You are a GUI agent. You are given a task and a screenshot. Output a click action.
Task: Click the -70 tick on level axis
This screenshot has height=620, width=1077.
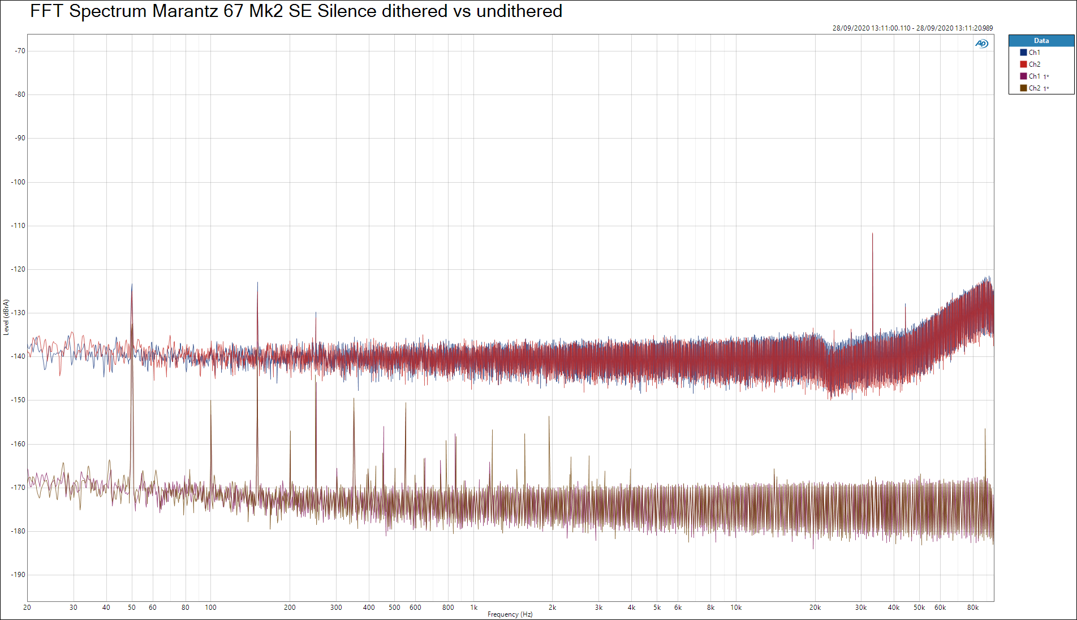pos(20,51)
